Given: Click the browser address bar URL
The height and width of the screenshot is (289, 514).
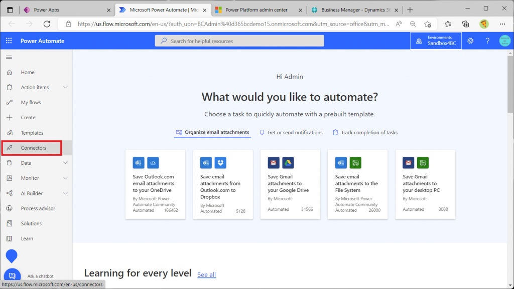Looking at the screenshot, I should 233,24.
